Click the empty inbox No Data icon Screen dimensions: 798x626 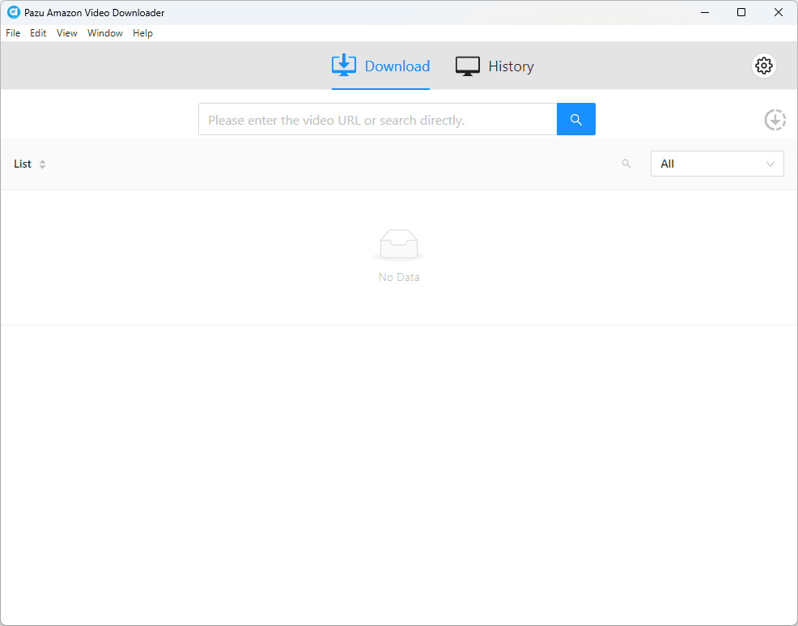click(x=399, y=245)
